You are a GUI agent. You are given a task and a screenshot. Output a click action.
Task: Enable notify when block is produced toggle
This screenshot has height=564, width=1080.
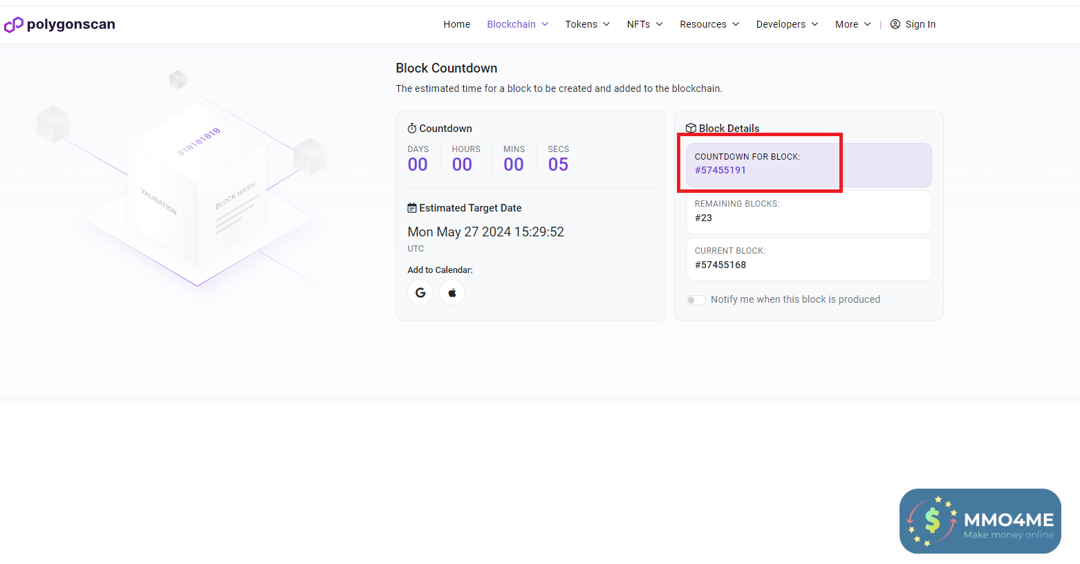(x=696, y=300)
